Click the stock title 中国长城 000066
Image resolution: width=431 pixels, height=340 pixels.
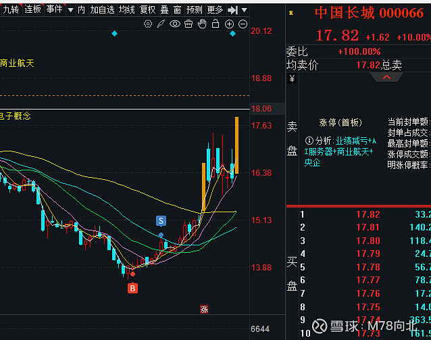pos(369,13)
